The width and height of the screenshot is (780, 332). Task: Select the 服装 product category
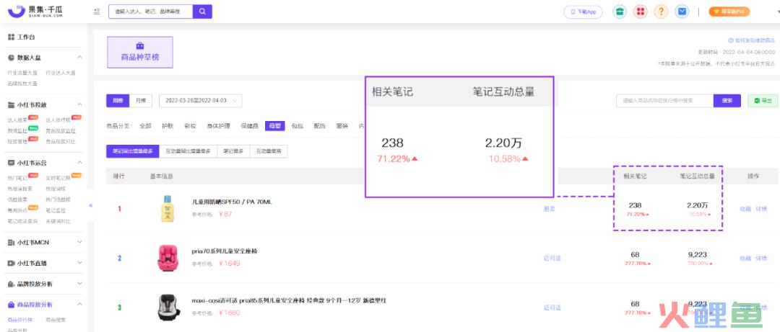coord(342,126)
